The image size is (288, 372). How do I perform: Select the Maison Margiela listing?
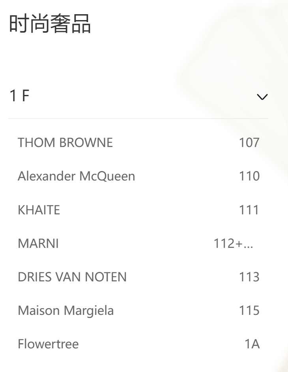pos(65,311)
